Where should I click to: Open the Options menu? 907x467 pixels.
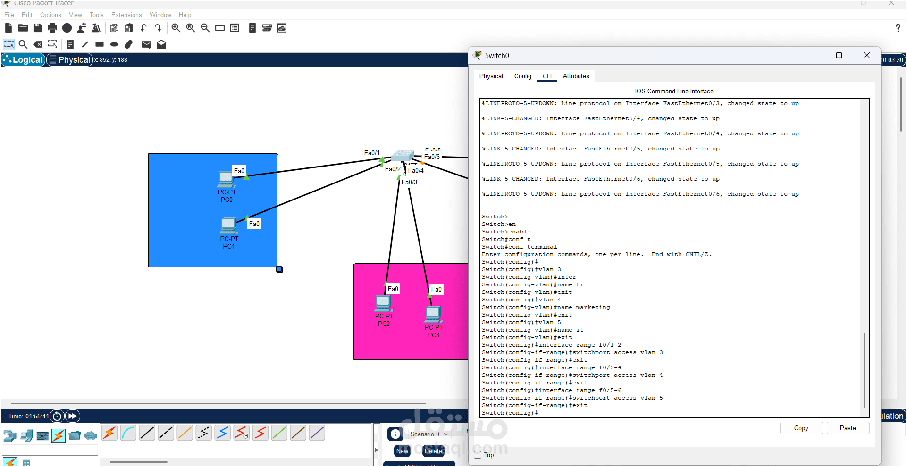[50, 15]
